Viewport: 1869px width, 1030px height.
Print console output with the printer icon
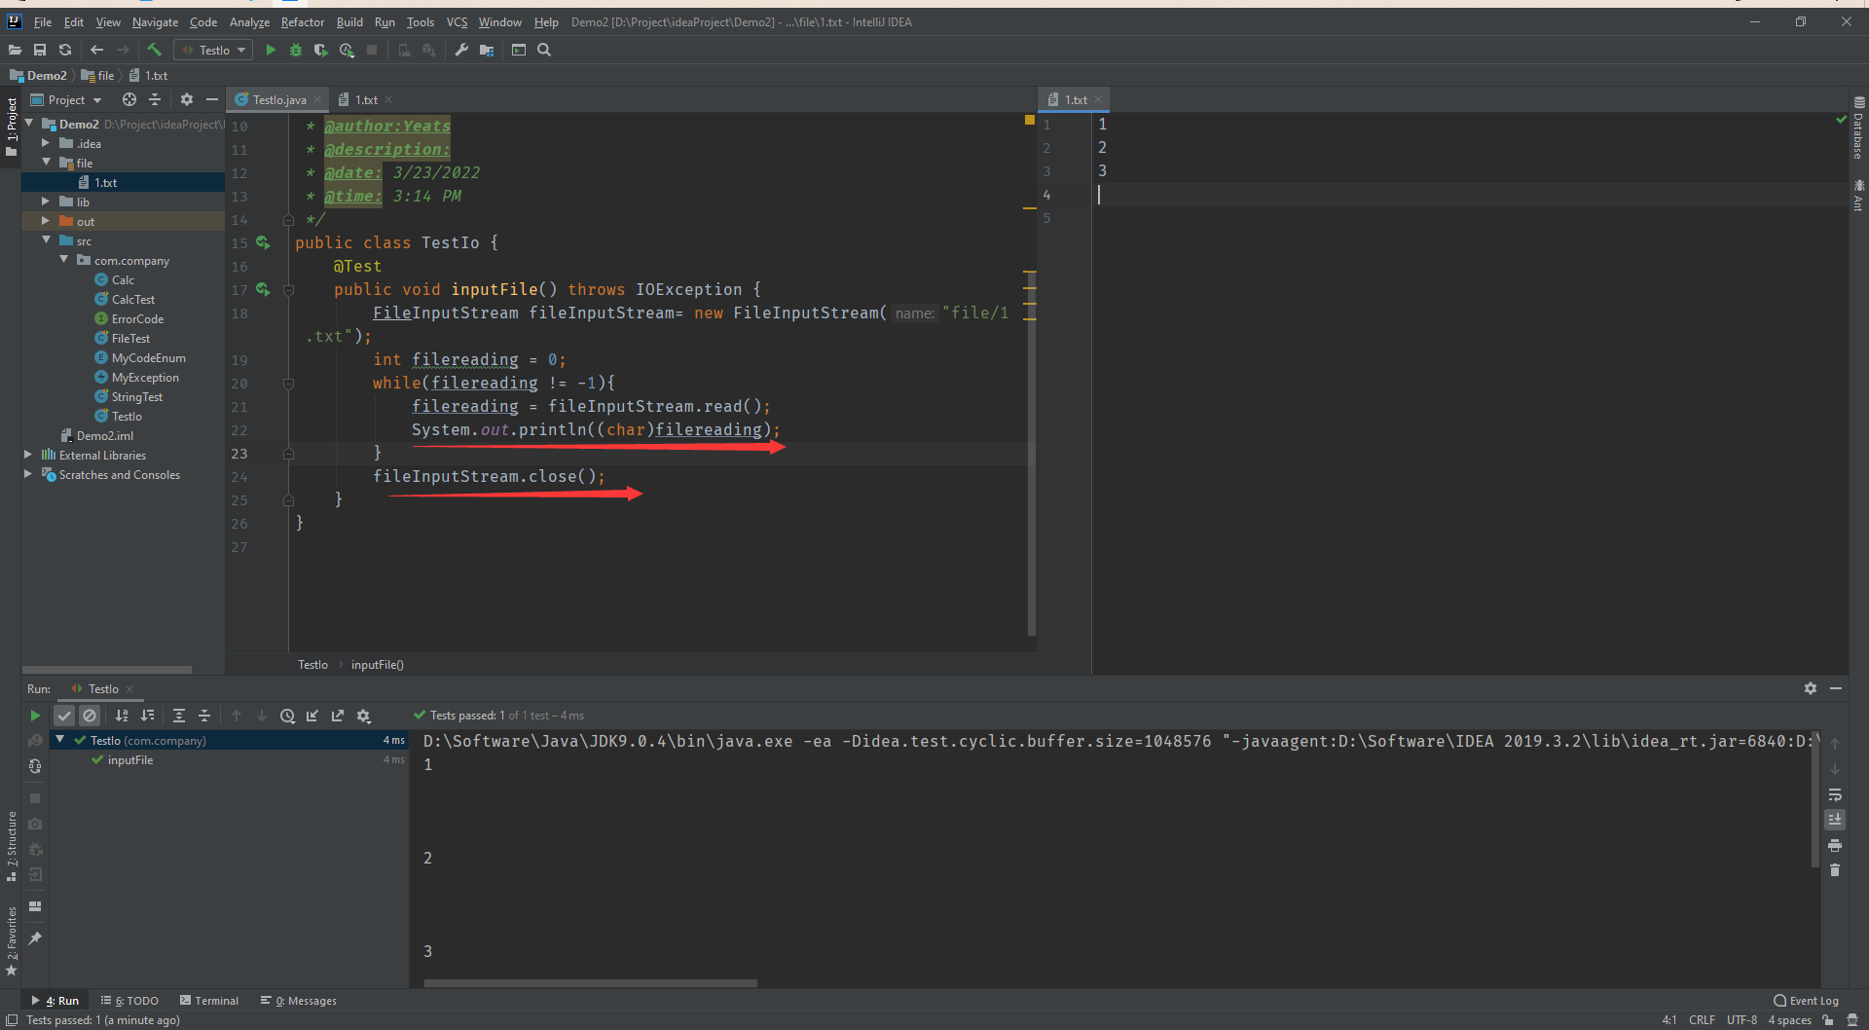1835,845
